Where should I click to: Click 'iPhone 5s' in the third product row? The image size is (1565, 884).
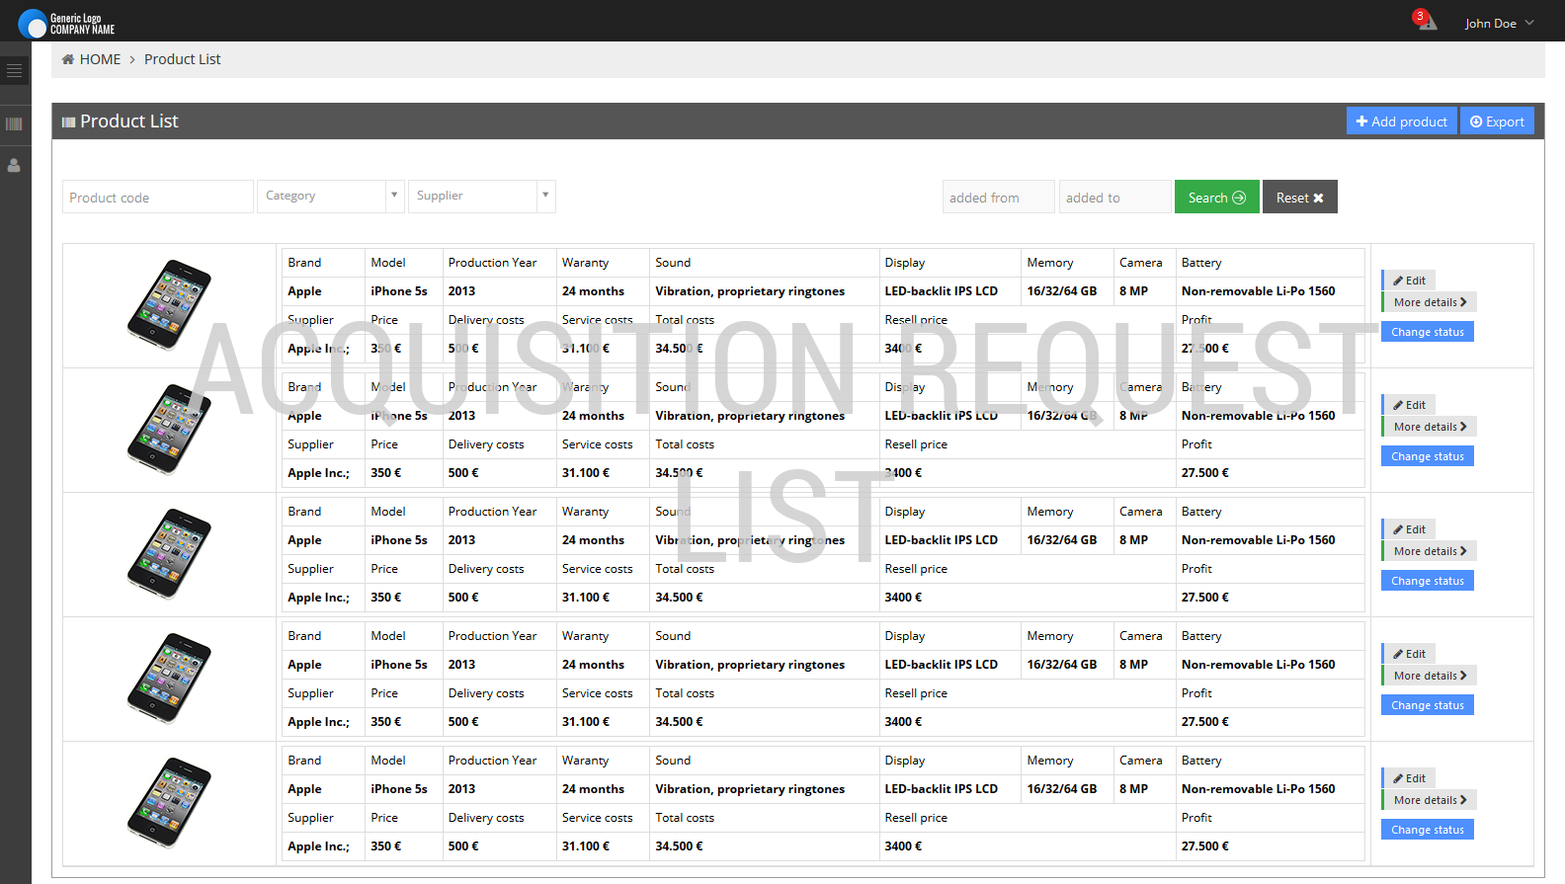click(399, 540)
